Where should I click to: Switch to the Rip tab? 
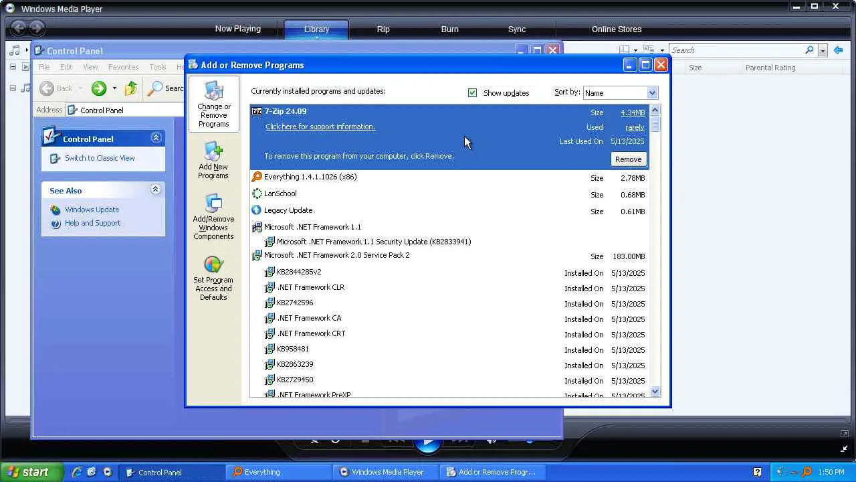pos(383,29)
